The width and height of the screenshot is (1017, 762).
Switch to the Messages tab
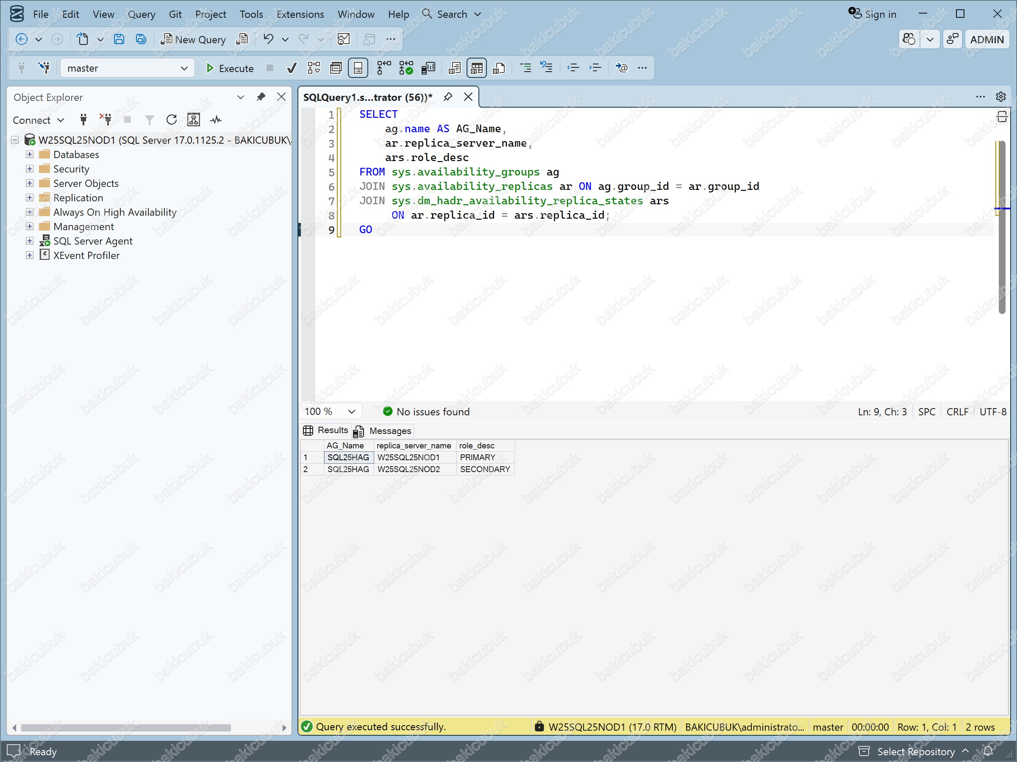383,431
